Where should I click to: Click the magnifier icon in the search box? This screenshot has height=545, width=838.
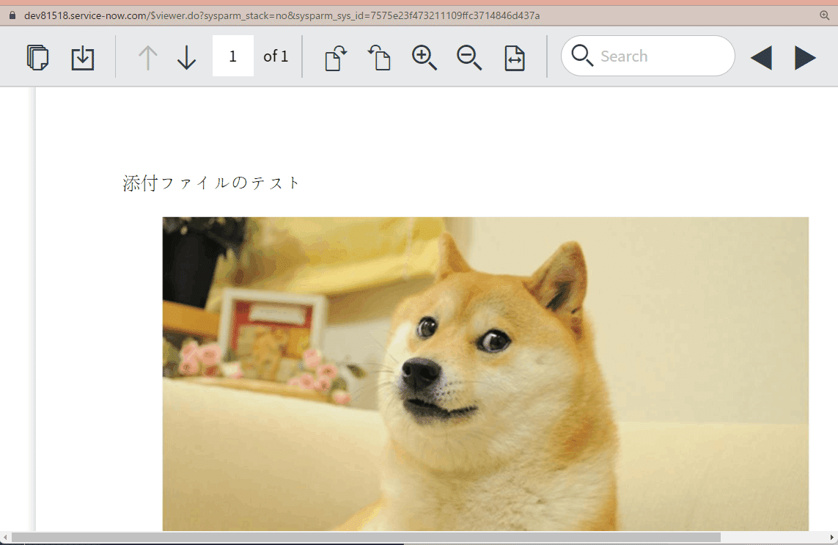pyautogui.click(x=582, y=56)
